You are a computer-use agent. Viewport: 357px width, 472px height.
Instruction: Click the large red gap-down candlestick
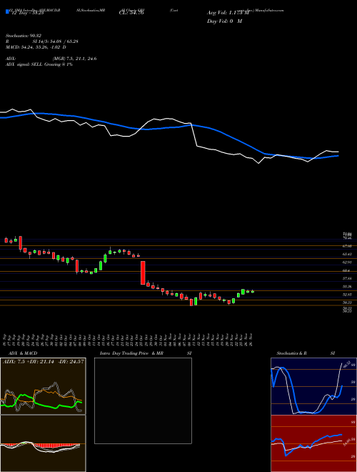click(143, 272)
